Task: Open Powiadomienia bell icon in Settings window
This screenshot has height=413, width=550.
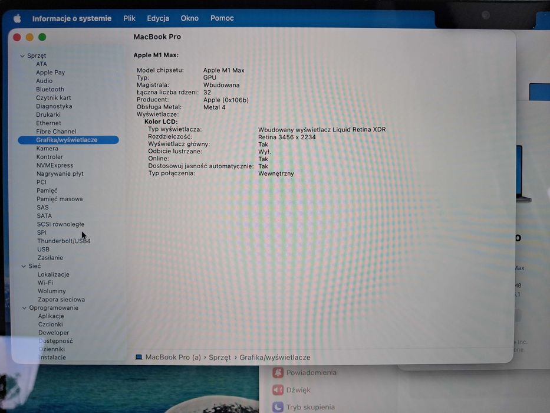Action: pyautogui.click(x=278, y=373)
